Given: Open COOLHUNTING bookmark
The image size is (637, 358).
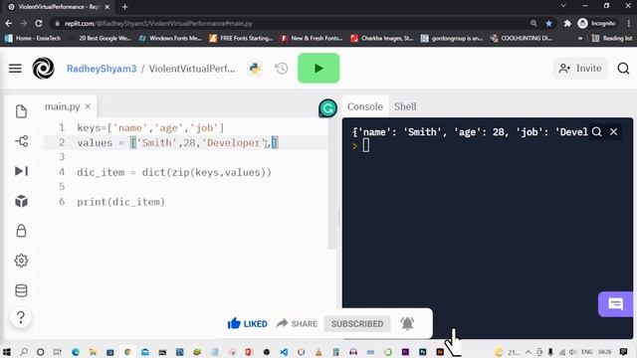Looking at the screenshot, I should coord(522,38).
